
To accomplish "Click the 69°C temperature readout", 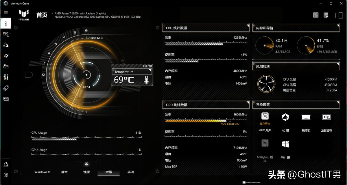I will (x=124, y=80).
